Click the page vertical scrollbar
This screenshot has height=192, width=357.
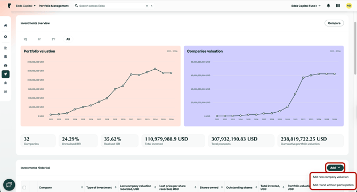(355, 48)
